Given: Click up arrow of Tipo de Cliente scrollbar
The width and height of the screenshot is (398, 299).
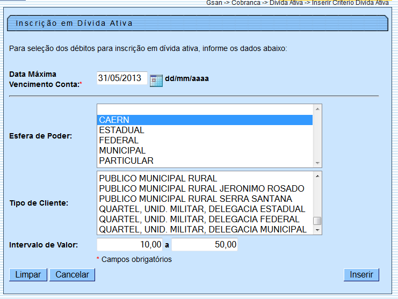Looking at the screenshot, I should 317,176.
